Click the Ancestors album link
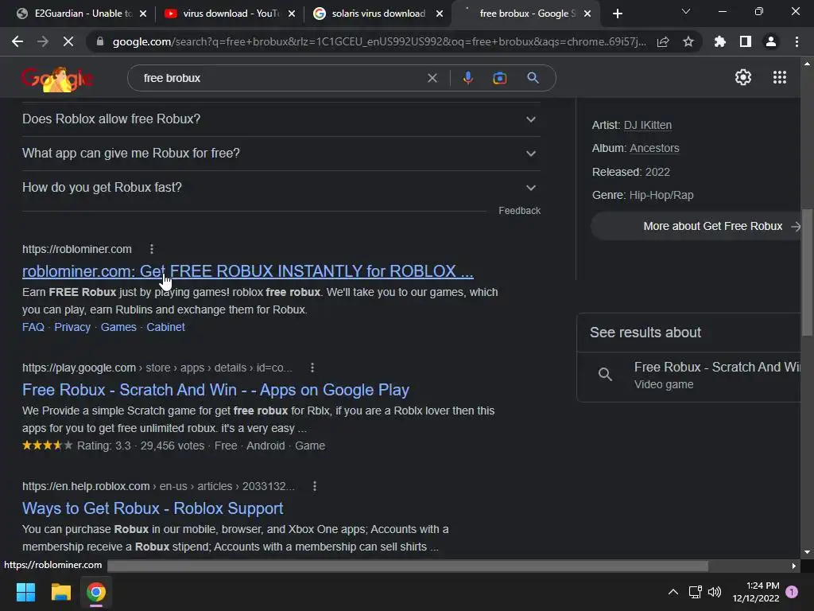The image size is (814, 611). tap(654, 148)
